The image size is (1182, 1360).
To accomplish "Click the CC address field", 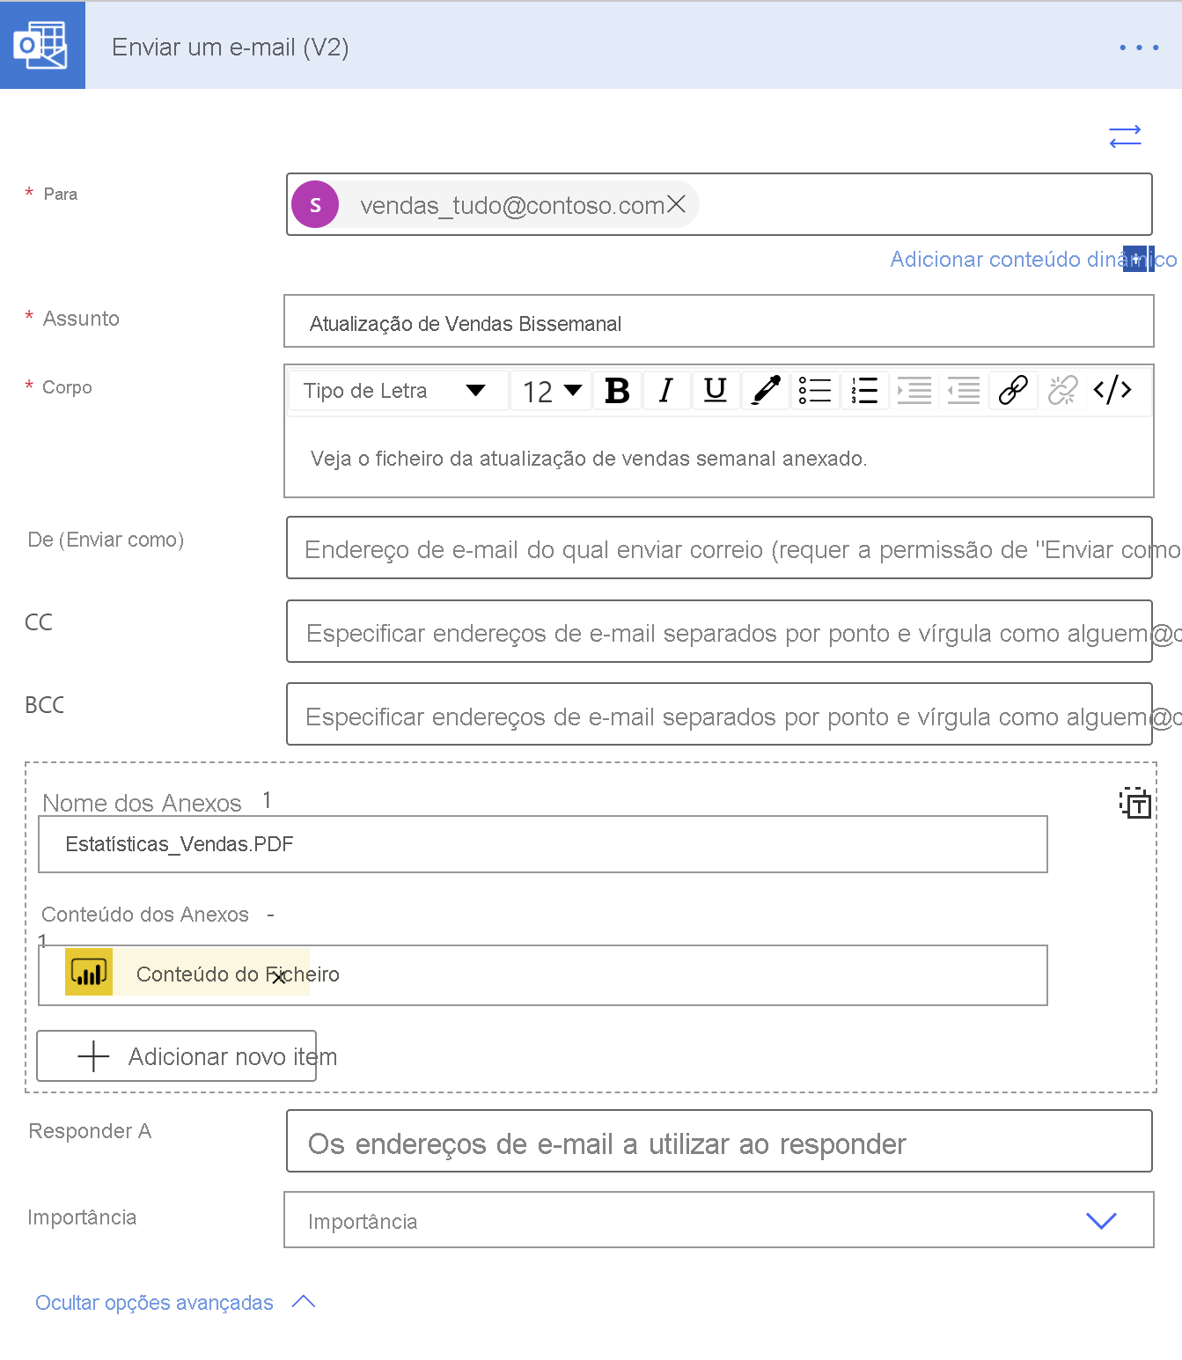I will (x=719, y=631).
